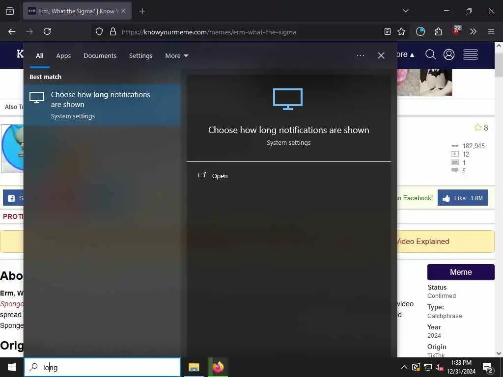Bookmark this page with the star icon
Image resolution: width=503 pixels, height=377 pixels.
tap(401, 31)
